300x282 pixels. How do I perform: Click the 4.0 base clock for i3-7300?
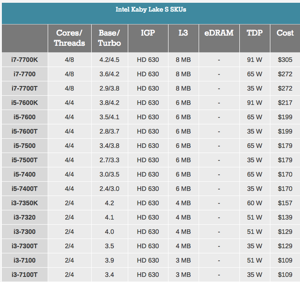tap(109, 232)
